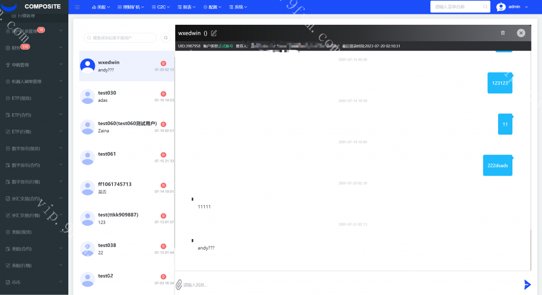Click the edit pencil icon beside wxedwin
This screenshot has width=542, height=295.
(214, 33)
